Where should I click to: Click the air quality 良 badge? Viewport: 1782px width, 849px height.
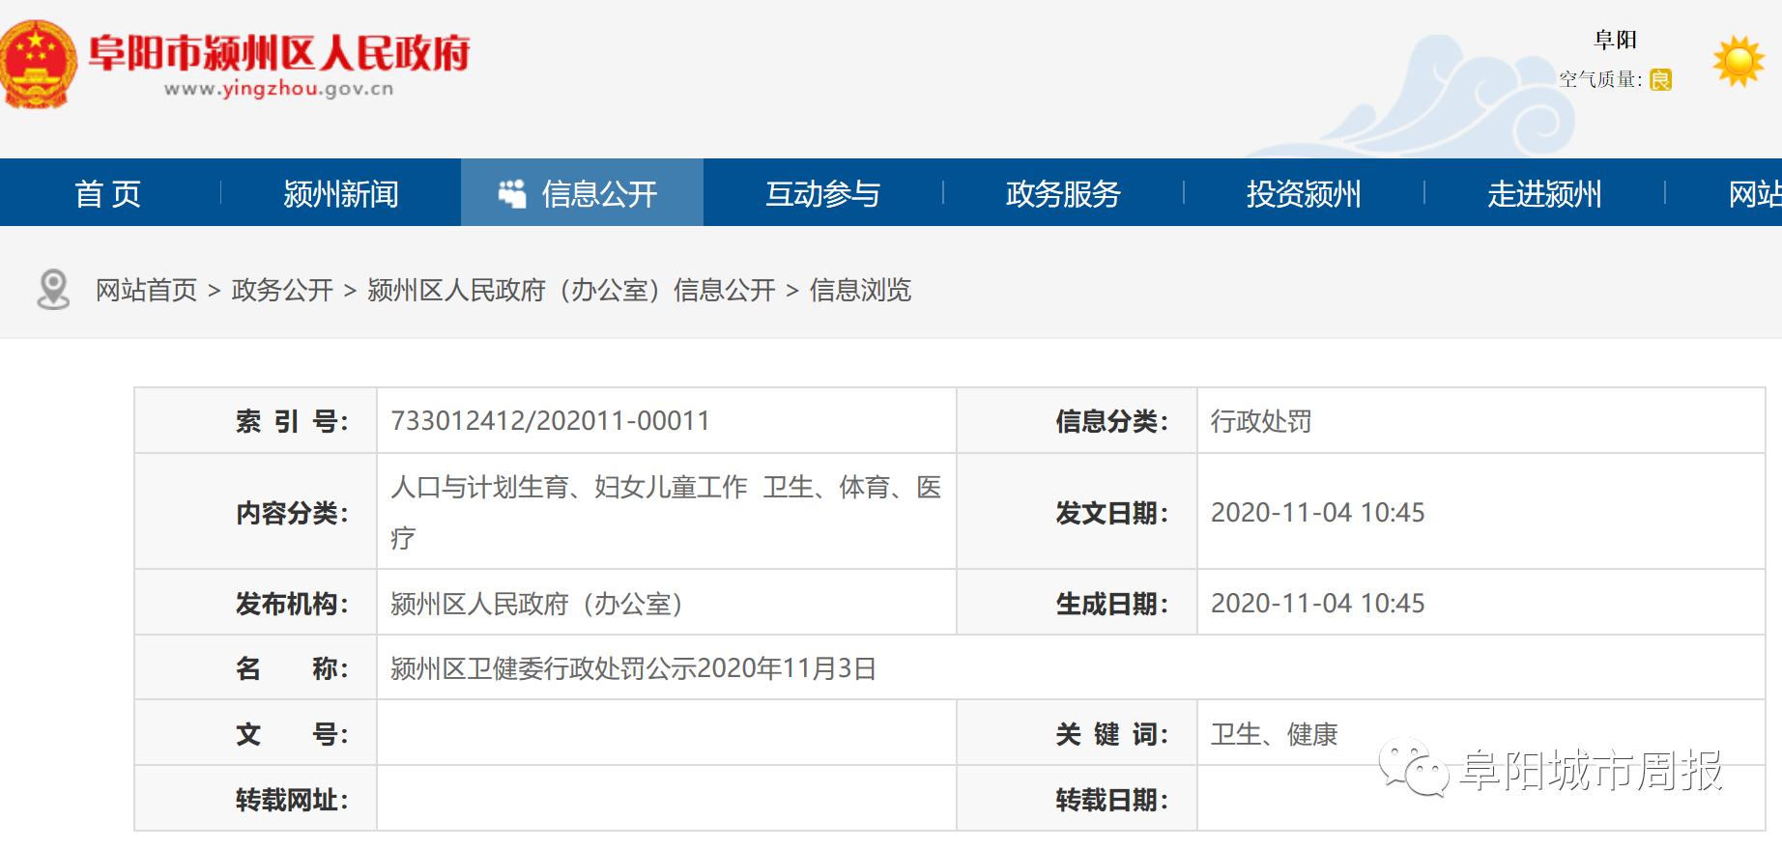click(x=1660, y=80)
